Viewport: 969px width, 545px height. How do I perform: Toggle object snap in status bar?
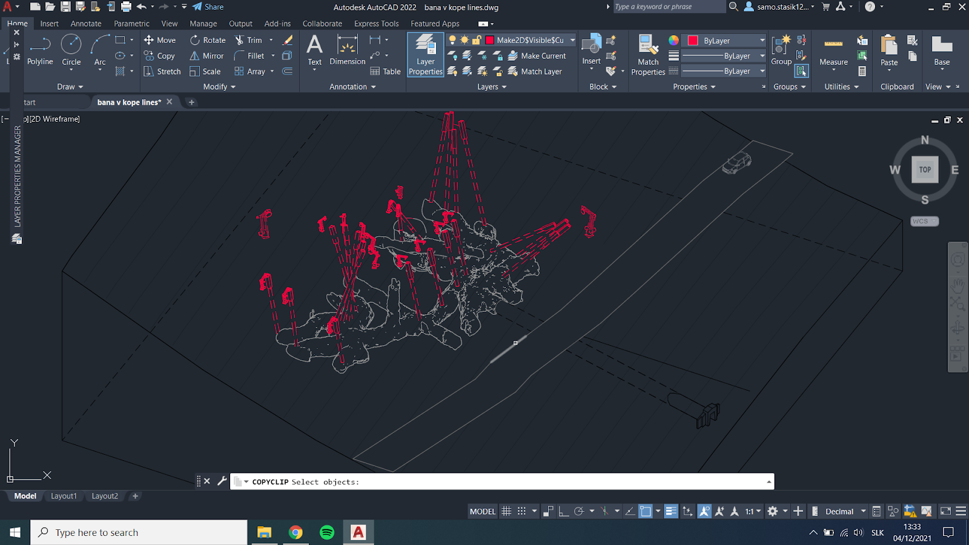click(x=646, y=511)
